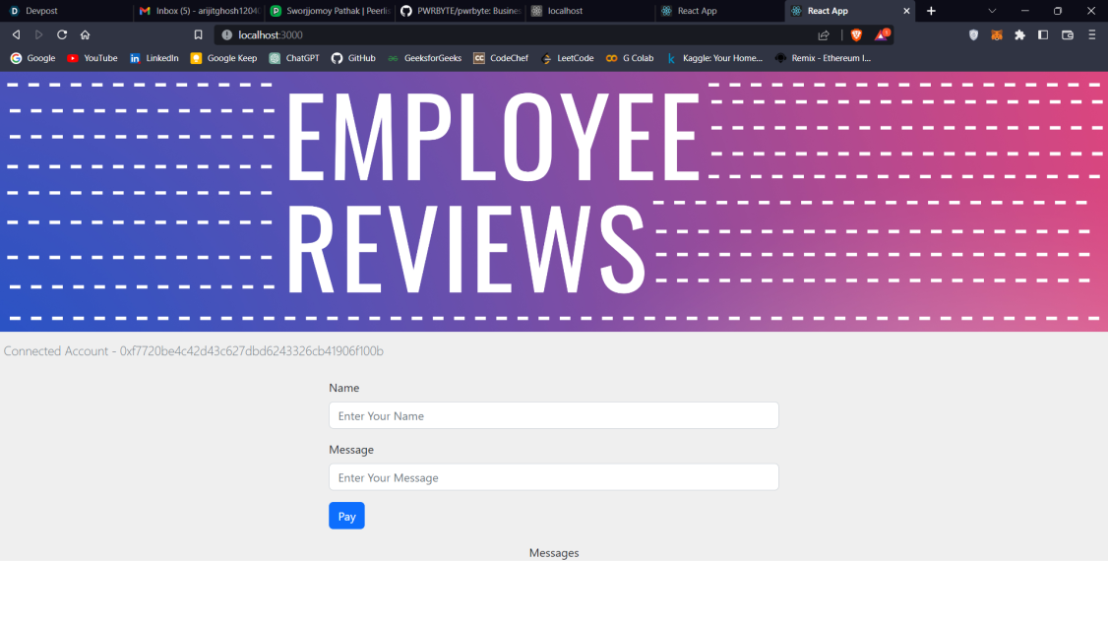Open the LinkedIn bookmark
This screenshot has width=1108, height=622.
[154, 58]
